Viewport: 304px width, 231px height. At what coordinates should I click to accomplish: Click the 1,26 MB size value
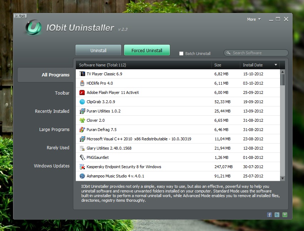221,157
